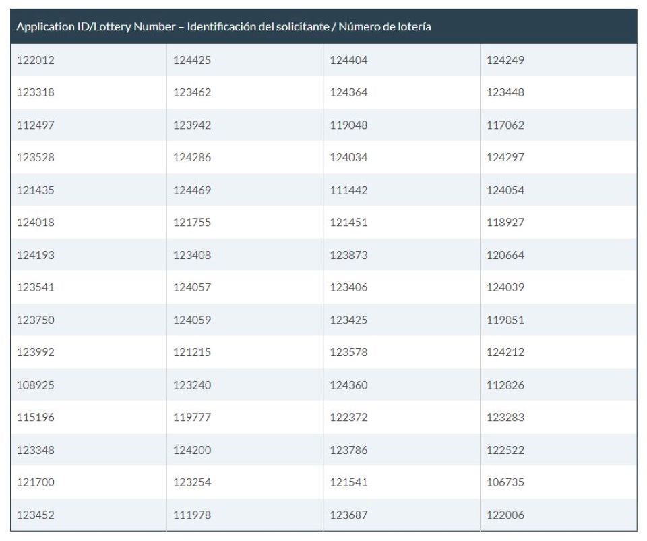Select lottery number 124193
This screenshot has height=541, width=647.
[x=36, y=255]
